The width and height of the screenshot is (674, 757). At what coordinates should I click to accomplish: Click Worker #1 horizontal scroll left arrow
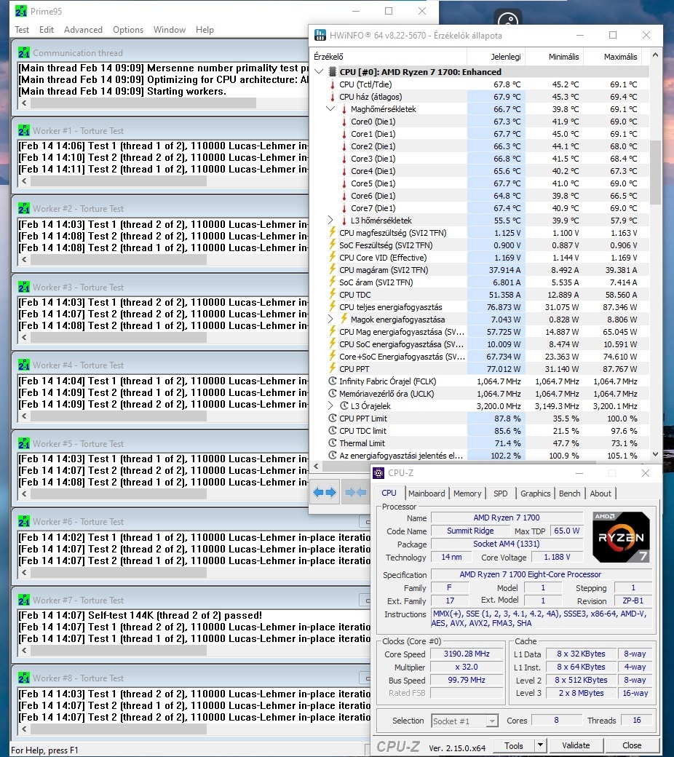click(24, 181)
